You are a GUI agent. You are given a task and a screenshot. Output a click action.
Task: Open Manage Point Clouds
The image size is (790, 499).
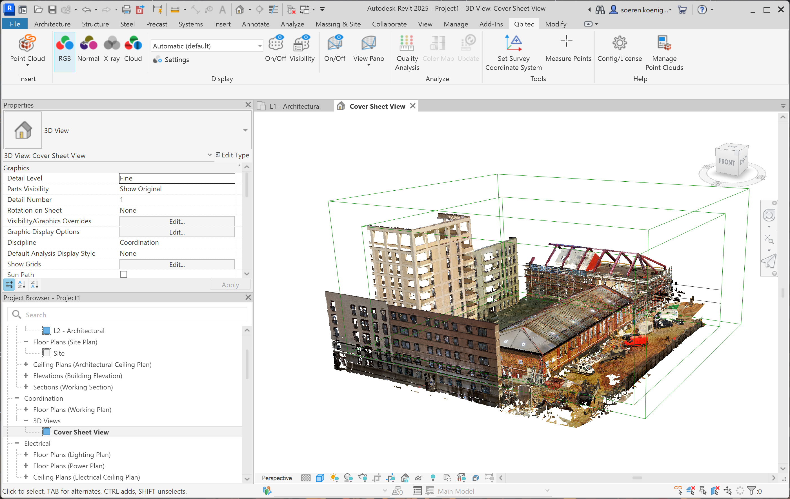[664, 44]
